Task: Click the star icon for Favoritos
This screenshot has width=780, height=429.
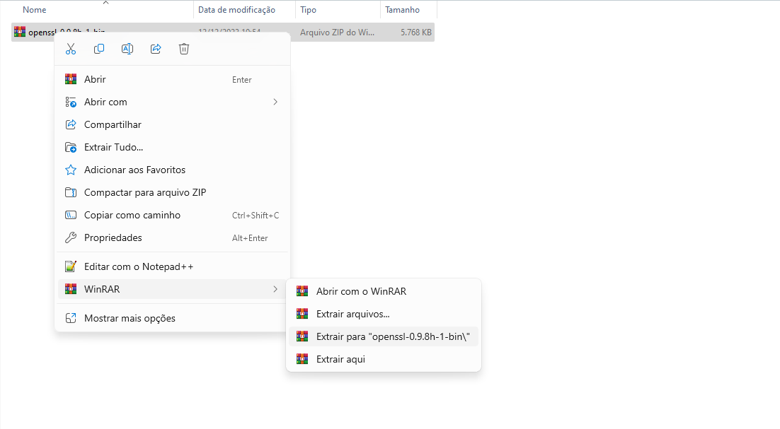Action: [71, 170]
